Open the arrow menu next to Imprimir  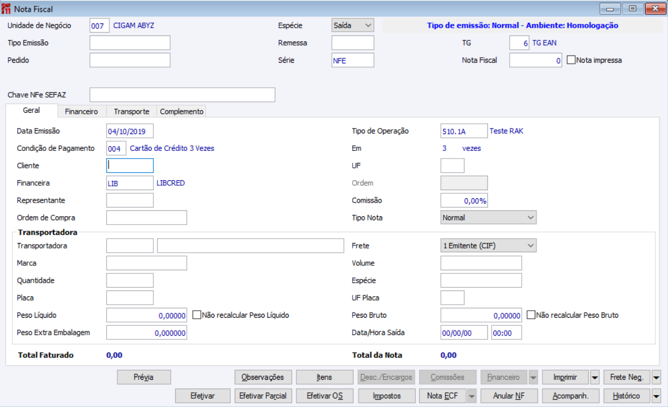click(595, 377)
